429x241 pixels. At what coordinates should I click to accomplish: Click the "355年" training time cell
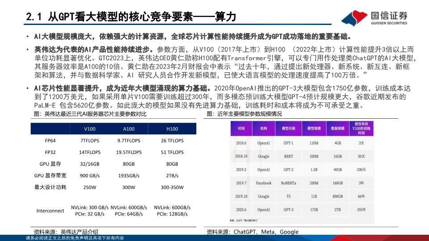coord(361,210)
